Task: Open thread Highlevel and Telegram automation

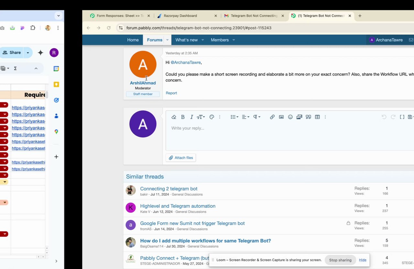Action: [178, 206]
